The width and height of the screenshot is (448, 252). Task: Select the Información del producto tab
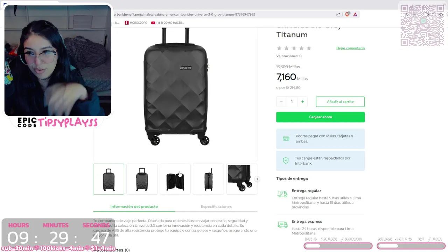click(134, 206)
